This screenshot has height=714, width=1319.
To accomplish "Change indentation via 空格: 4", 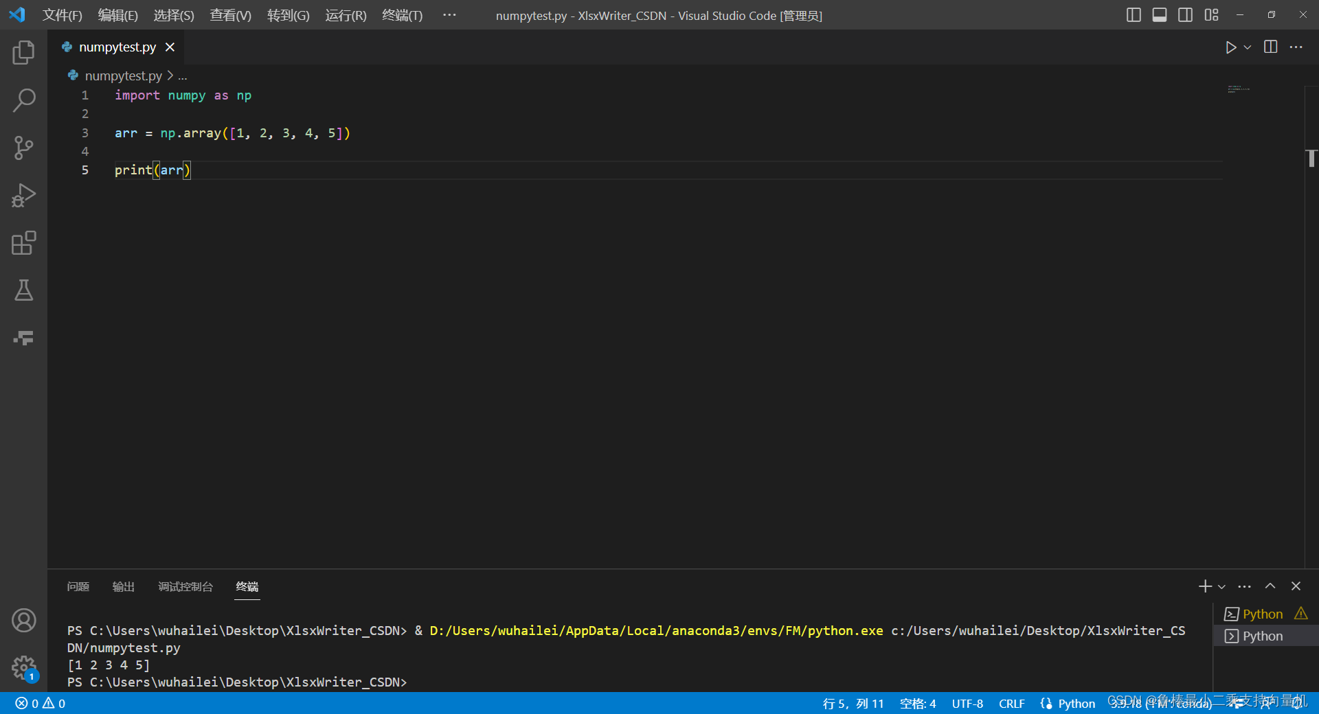I will [x=918, y=704].
